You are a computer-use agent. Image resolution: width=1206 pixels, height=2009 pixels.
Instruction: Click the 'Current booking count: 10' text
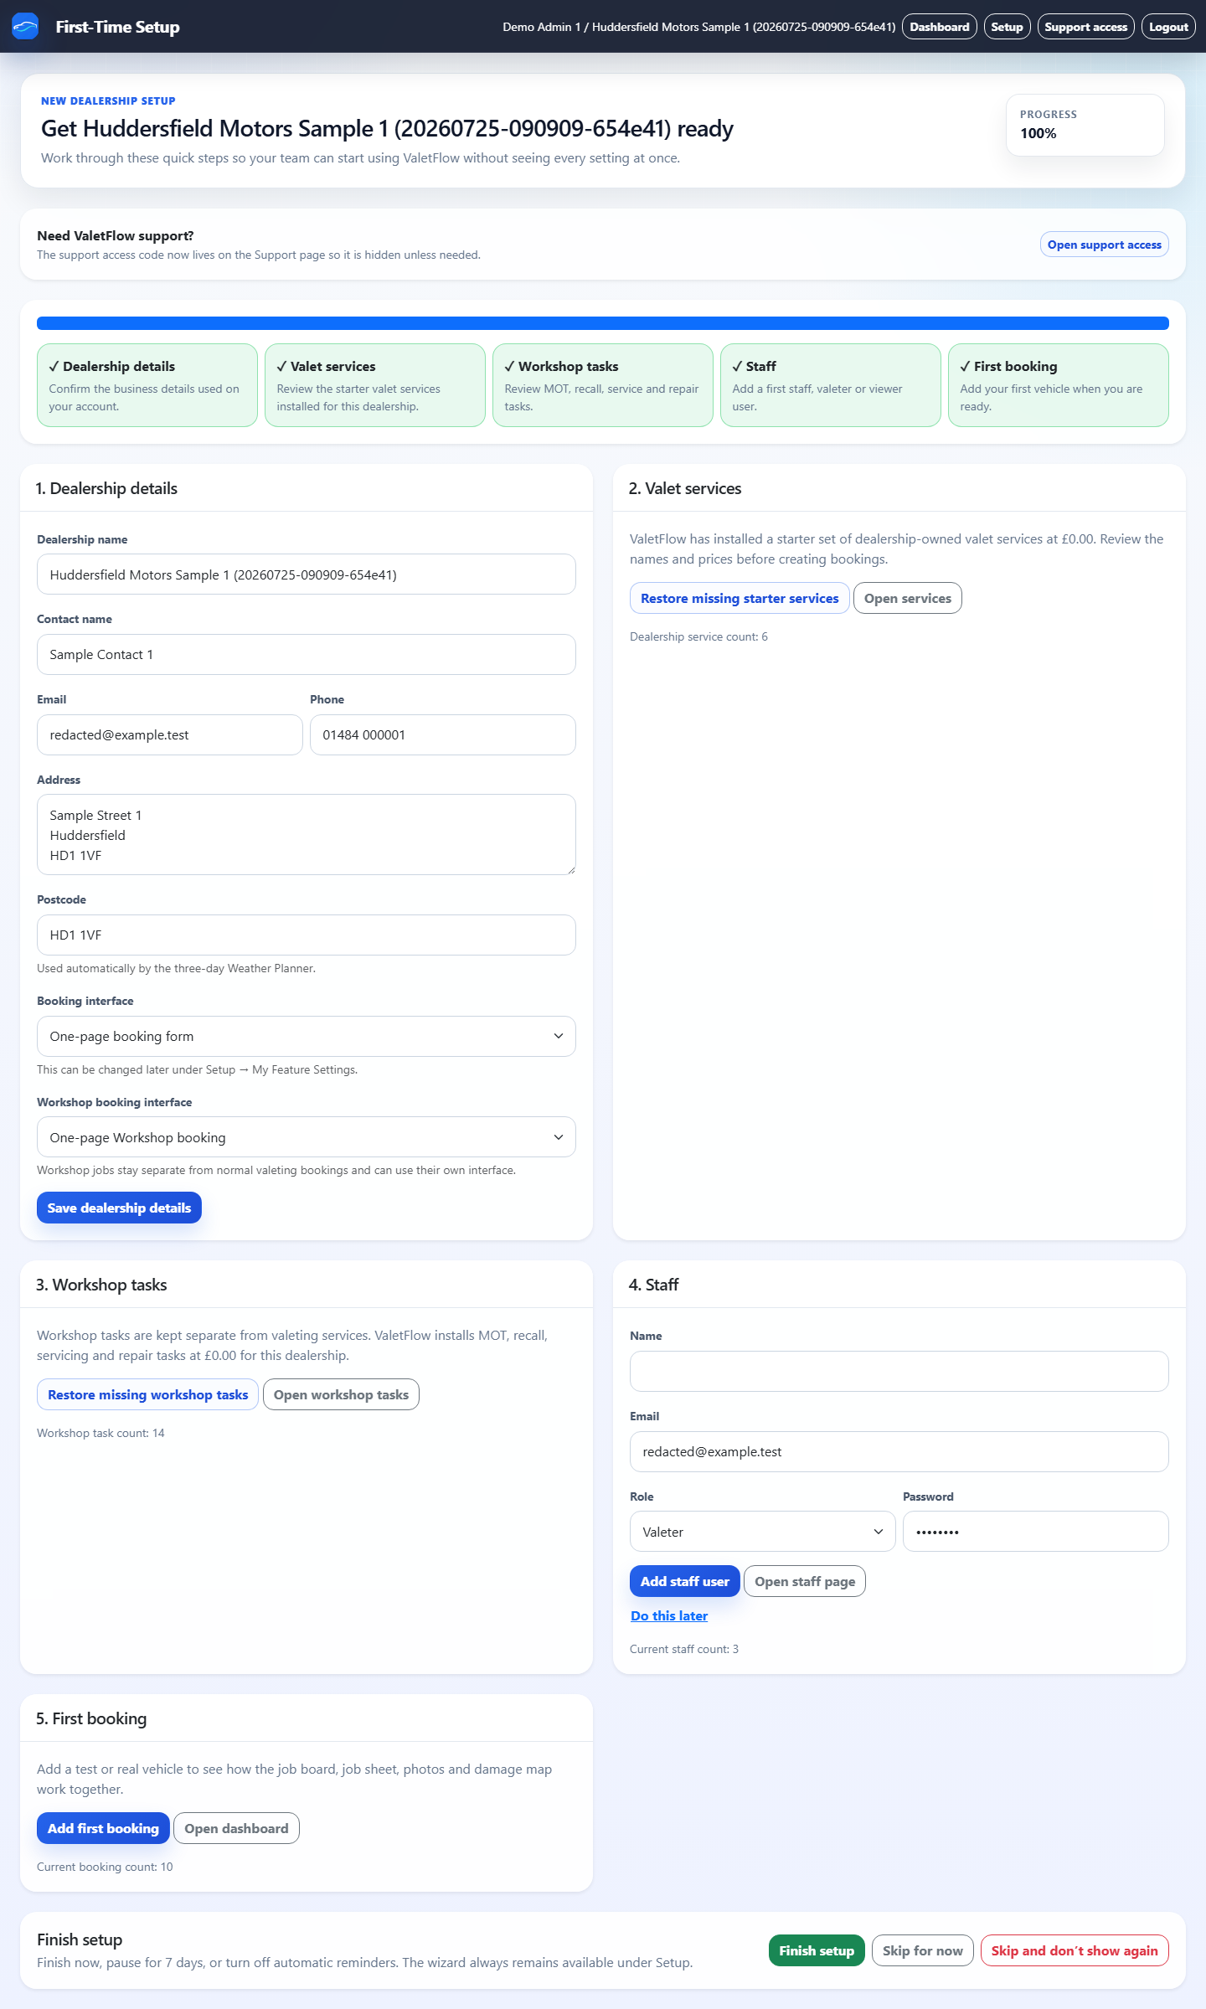[x=105, y=1867]
